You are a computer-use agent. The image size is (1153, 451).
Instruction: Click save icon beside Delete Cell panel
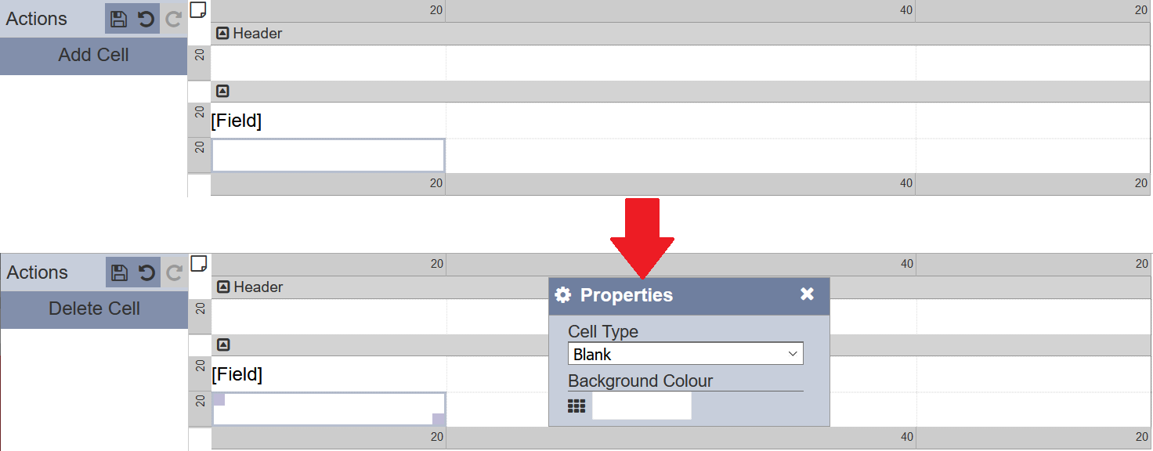click(120, 272)
